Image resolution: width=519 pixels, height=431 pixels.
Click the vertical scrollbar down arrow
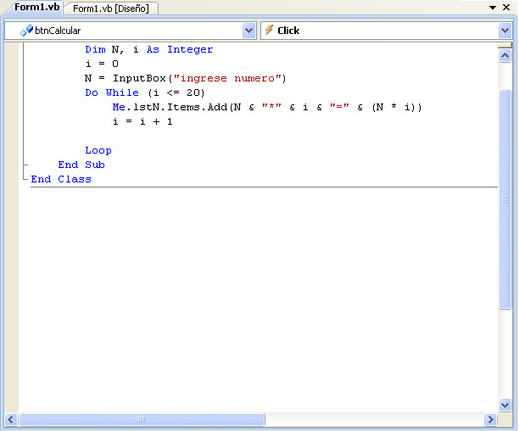[x=505, y=405]
